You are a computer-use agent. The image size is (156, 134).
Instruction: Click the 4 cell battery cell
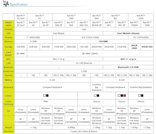(52, 80)
